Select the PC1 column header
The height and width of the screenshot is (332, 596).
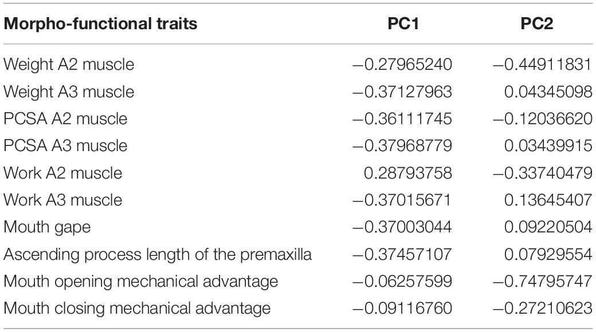403,23
